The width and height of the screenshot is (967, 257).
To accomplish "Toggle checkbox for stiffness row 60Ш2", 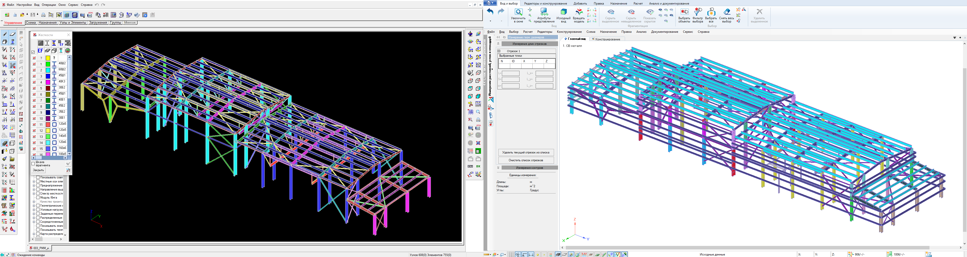I will (x=34, y=70).
